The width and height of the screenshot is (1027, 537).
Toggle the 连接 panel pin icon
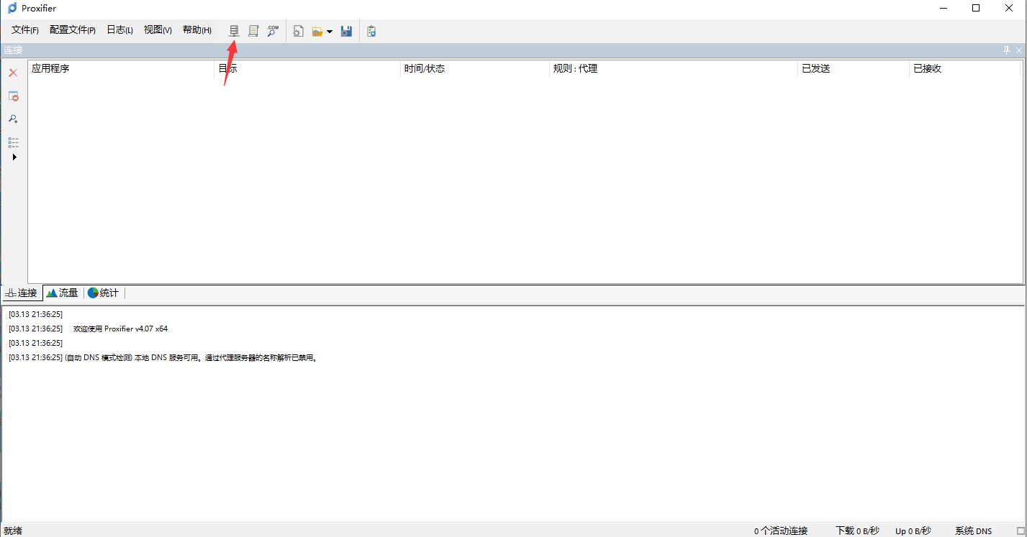[x=1006, y=50]
